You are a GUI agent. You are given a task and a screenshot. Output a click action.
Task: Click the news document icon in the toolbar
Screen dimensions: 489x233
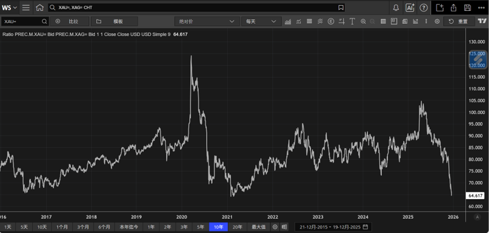[x=405, y=22]
